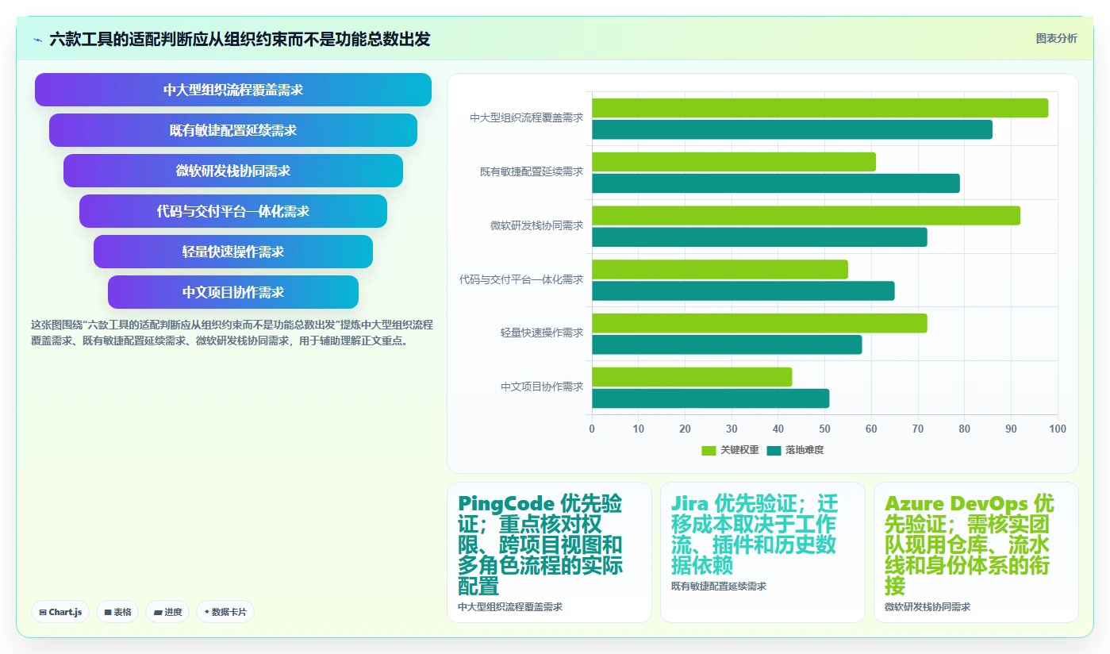Click 既有敏捷配置延续需求 caption in Jira card

tap(718, 586)
